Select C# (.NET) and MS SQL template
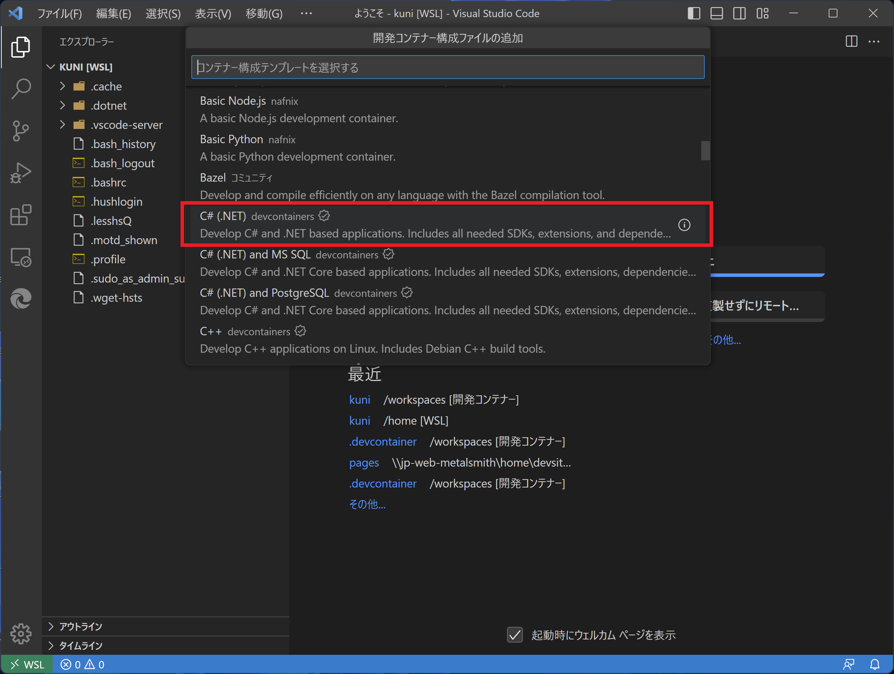The width and height of the screenshot is (894, 674). [447, 263]
